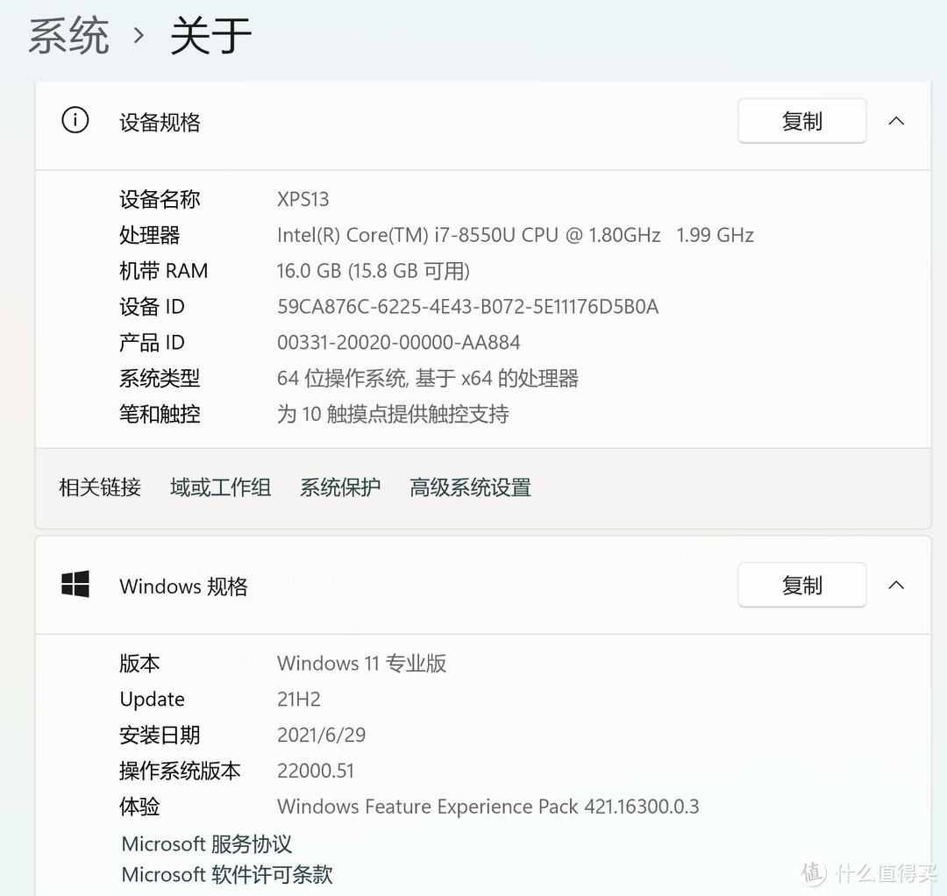Open 高级系统设置 link
Screen dimensions: 947x896
[x=471, y=487]
